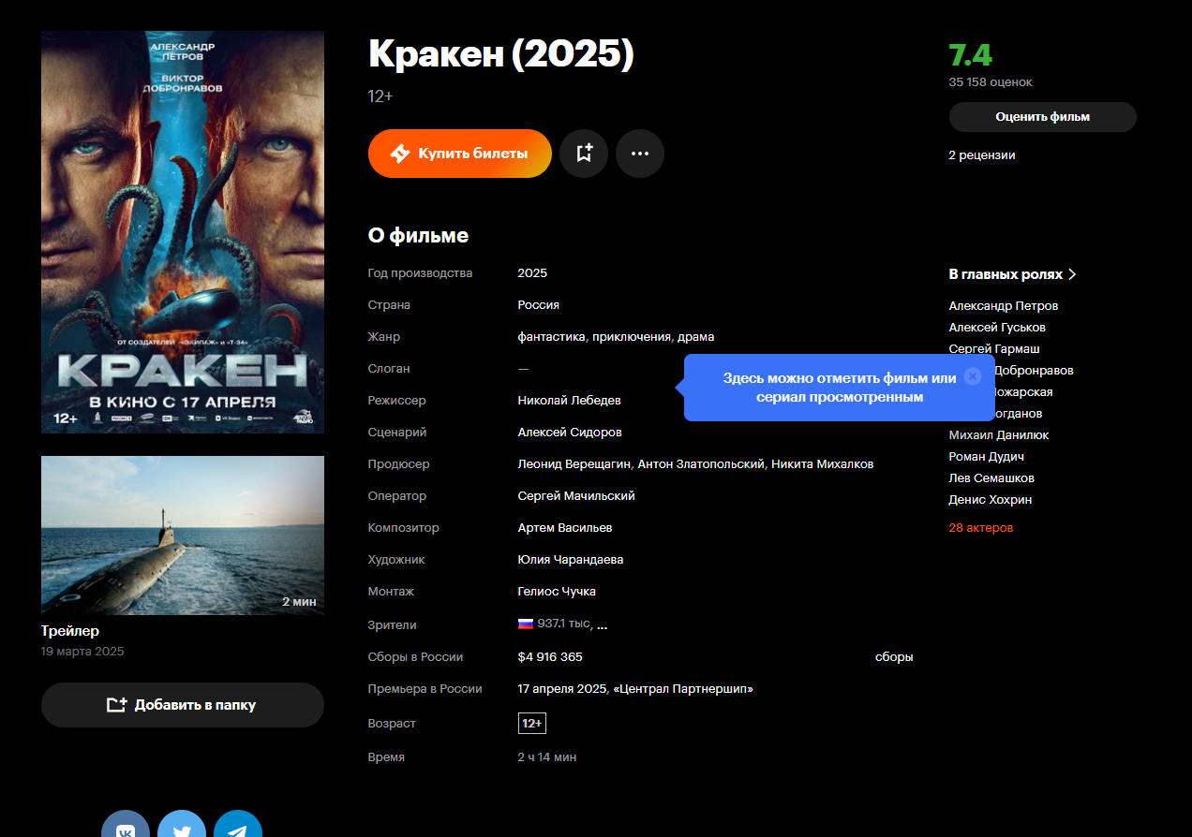Open the Кракен movie poster
The height and width of the screenshot is (837, 1192).
click(183, 232)
